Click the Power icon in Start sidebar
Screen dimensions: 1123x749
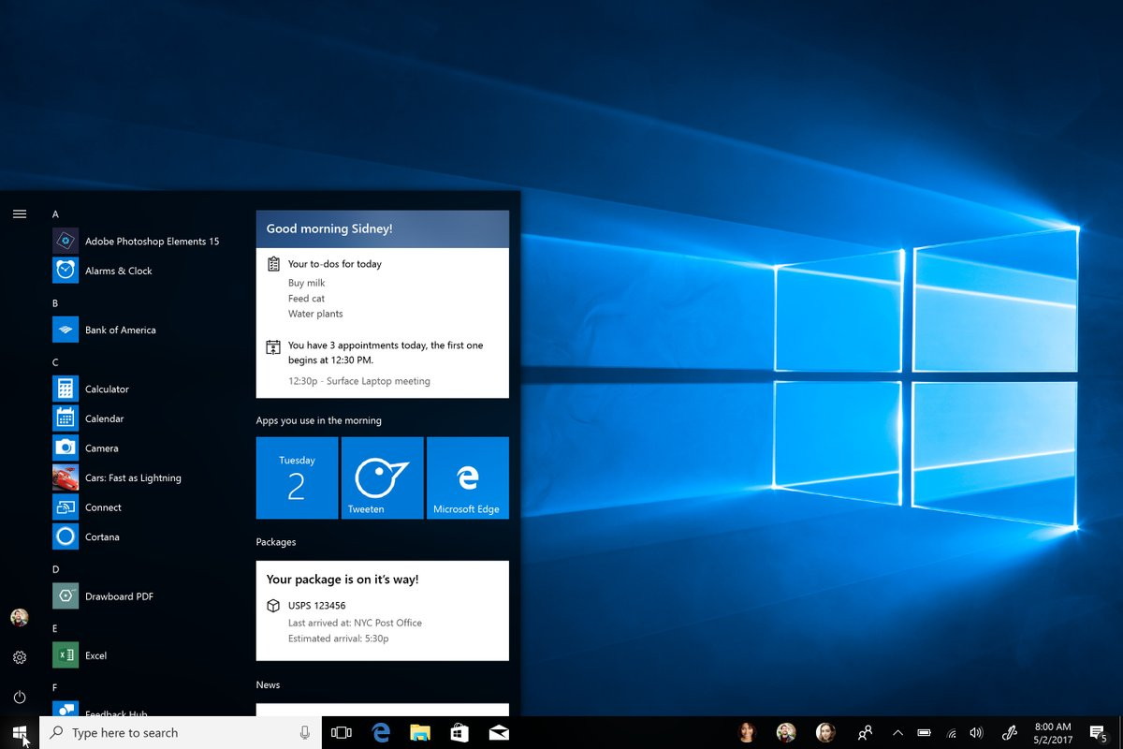(20, 697)
